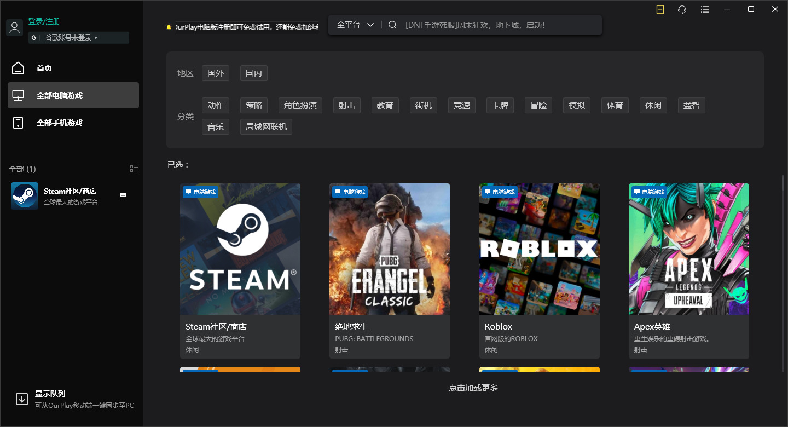Switch to the list view layout toggle

pyautogui.click(x=134, y=168)
